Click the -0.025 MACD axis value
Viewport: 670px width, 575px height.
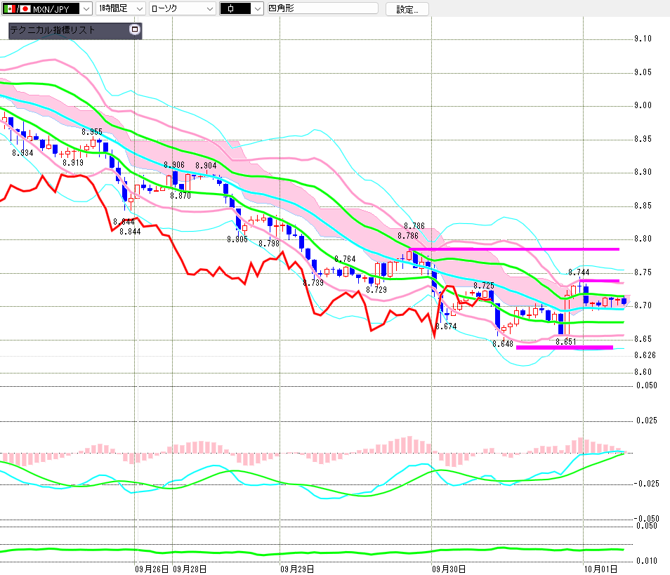click(646, 484)
